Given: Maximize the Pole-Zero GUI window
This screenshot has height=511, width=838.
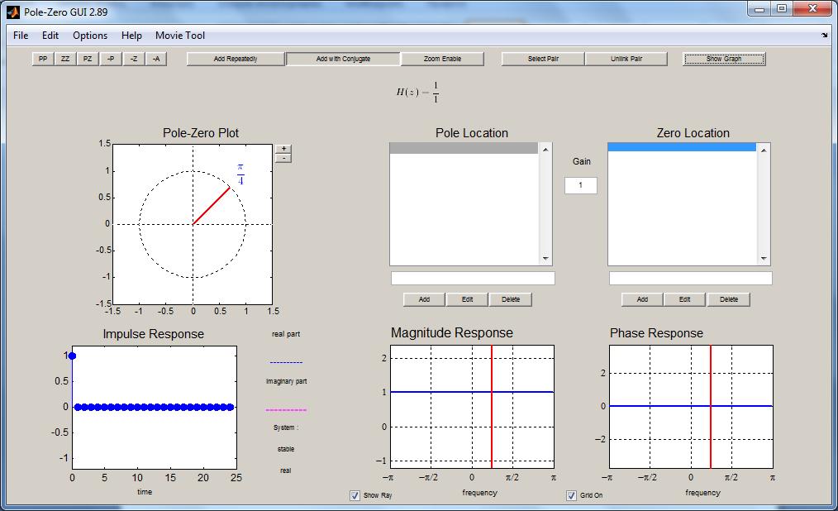Looking at the screenshot, I should click(x=782, y=8).
